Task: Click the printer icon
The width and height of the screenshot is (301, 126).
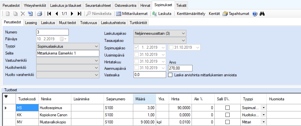Action: [39, 14]
